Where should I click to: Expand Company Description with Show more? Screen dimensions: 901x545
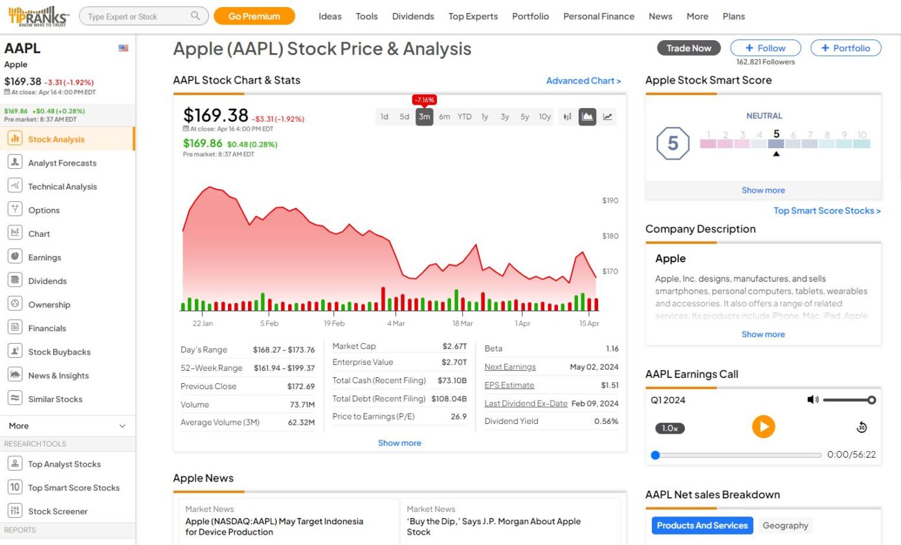762,334
